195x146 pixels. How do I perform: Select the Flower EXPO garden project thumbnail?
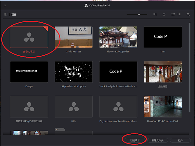tap(118, 37)
